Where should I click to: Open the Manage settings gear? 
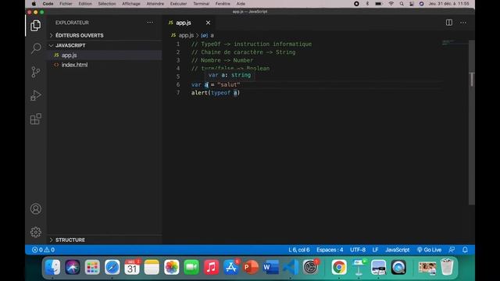[x=36, y=232]
